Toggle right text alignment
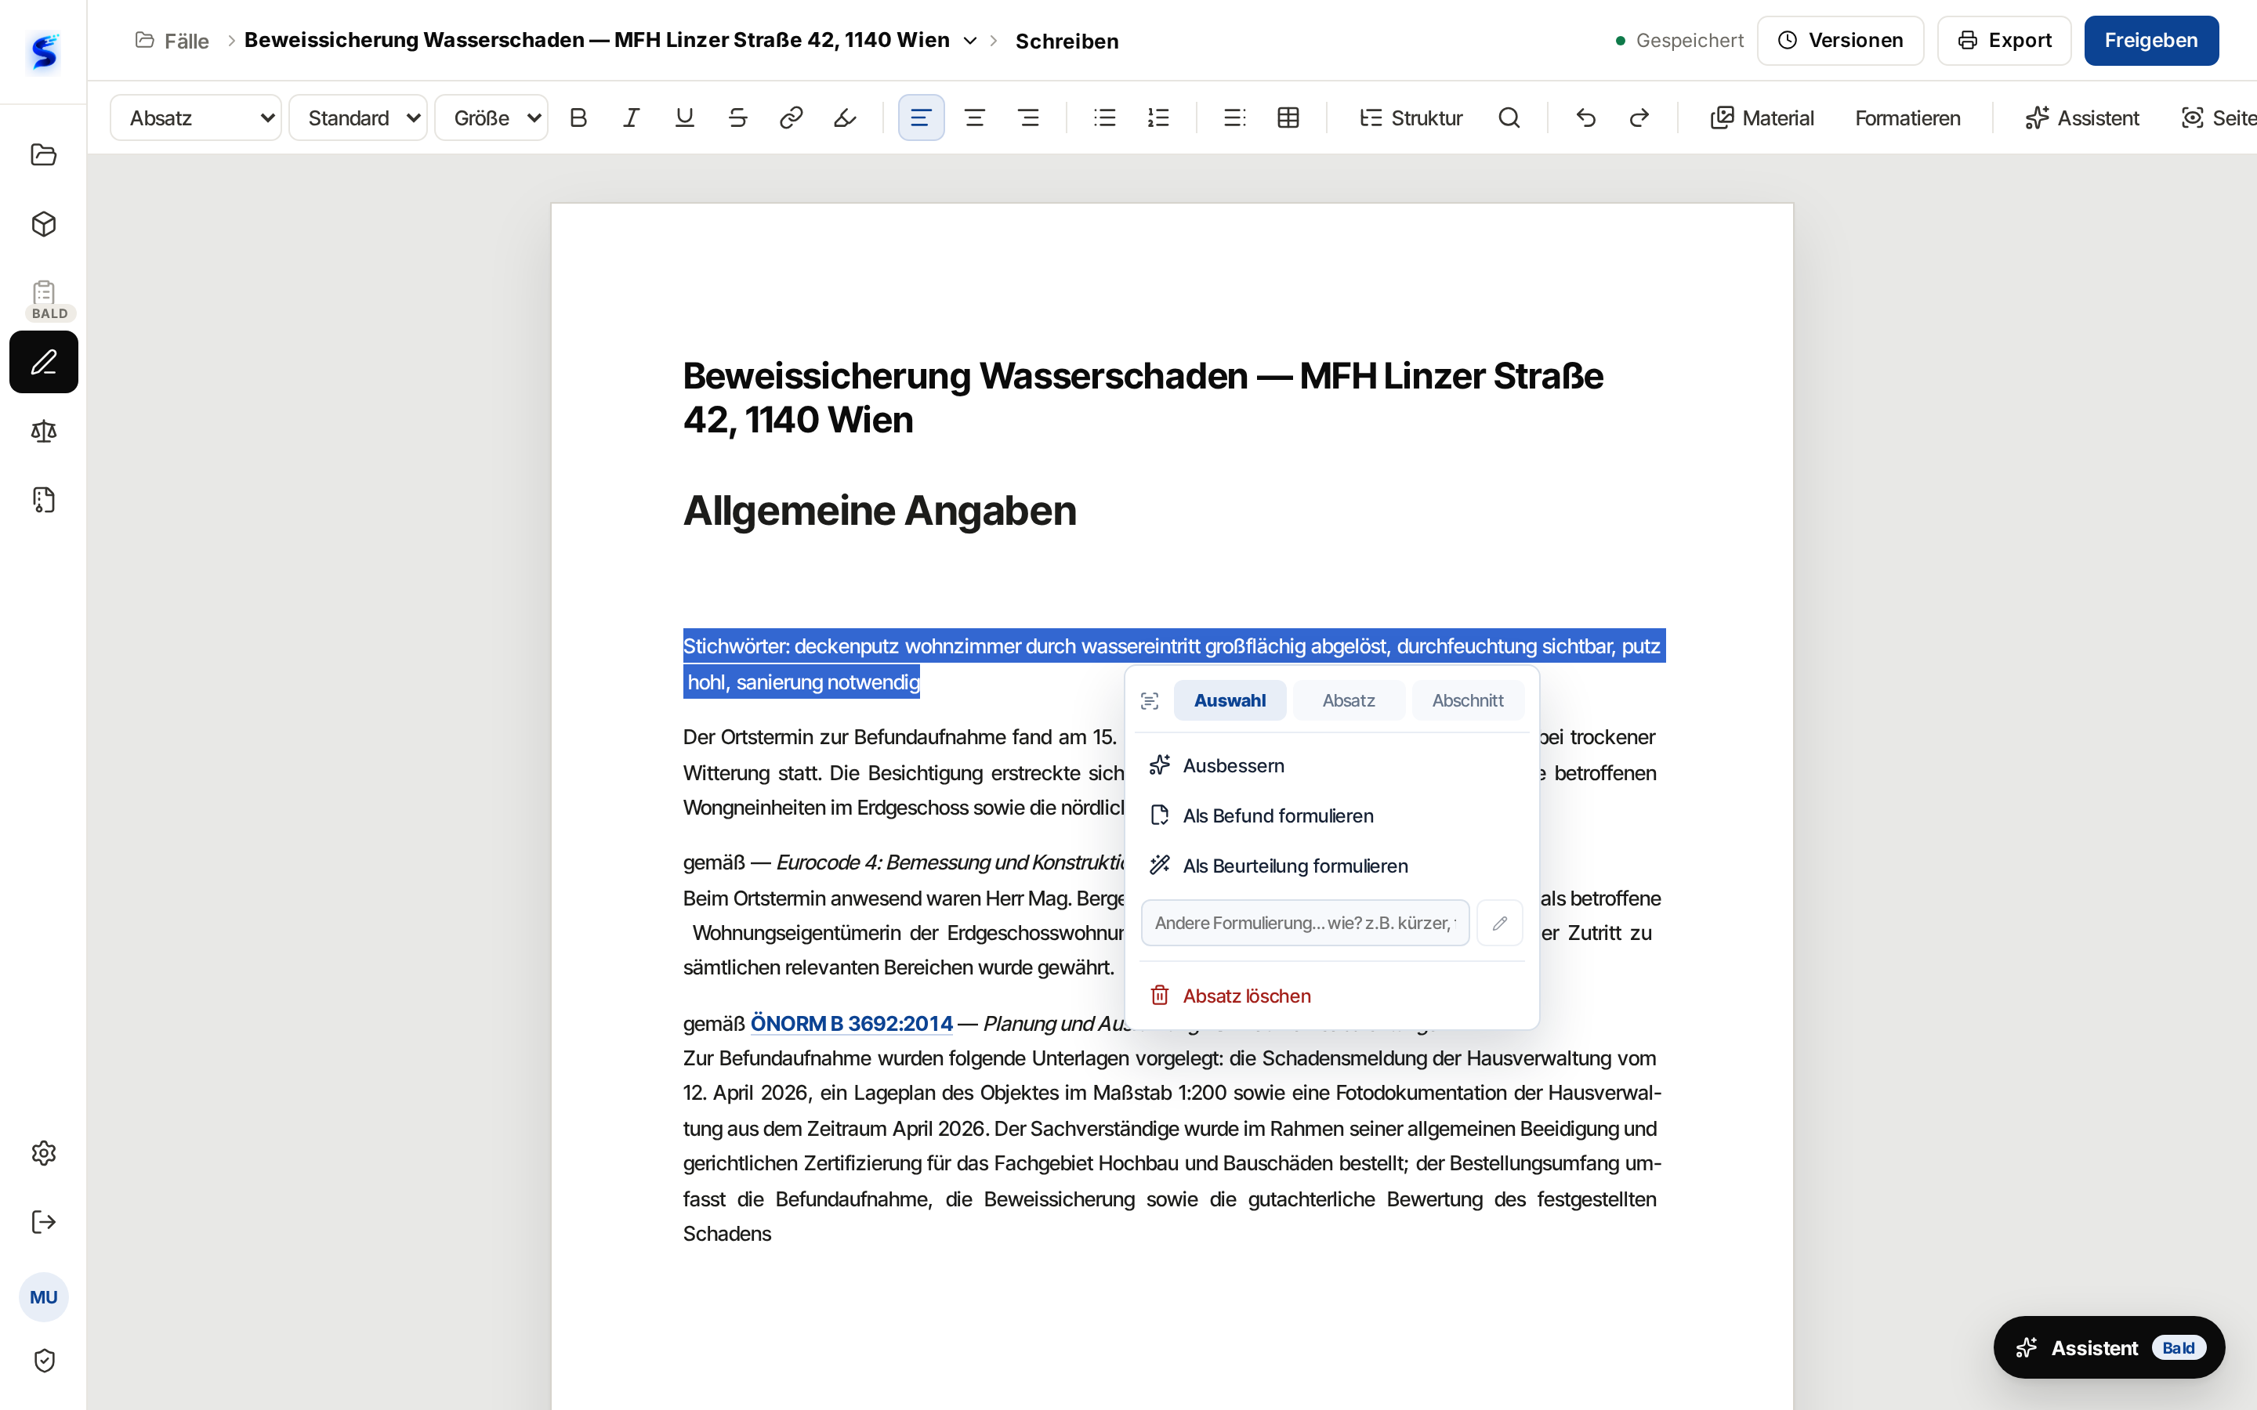This screenshot has height=1410, width=2257. tap(1029, 117)
